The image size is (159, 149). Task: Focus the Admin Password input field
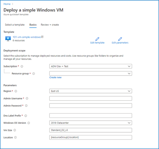(91, 105)
